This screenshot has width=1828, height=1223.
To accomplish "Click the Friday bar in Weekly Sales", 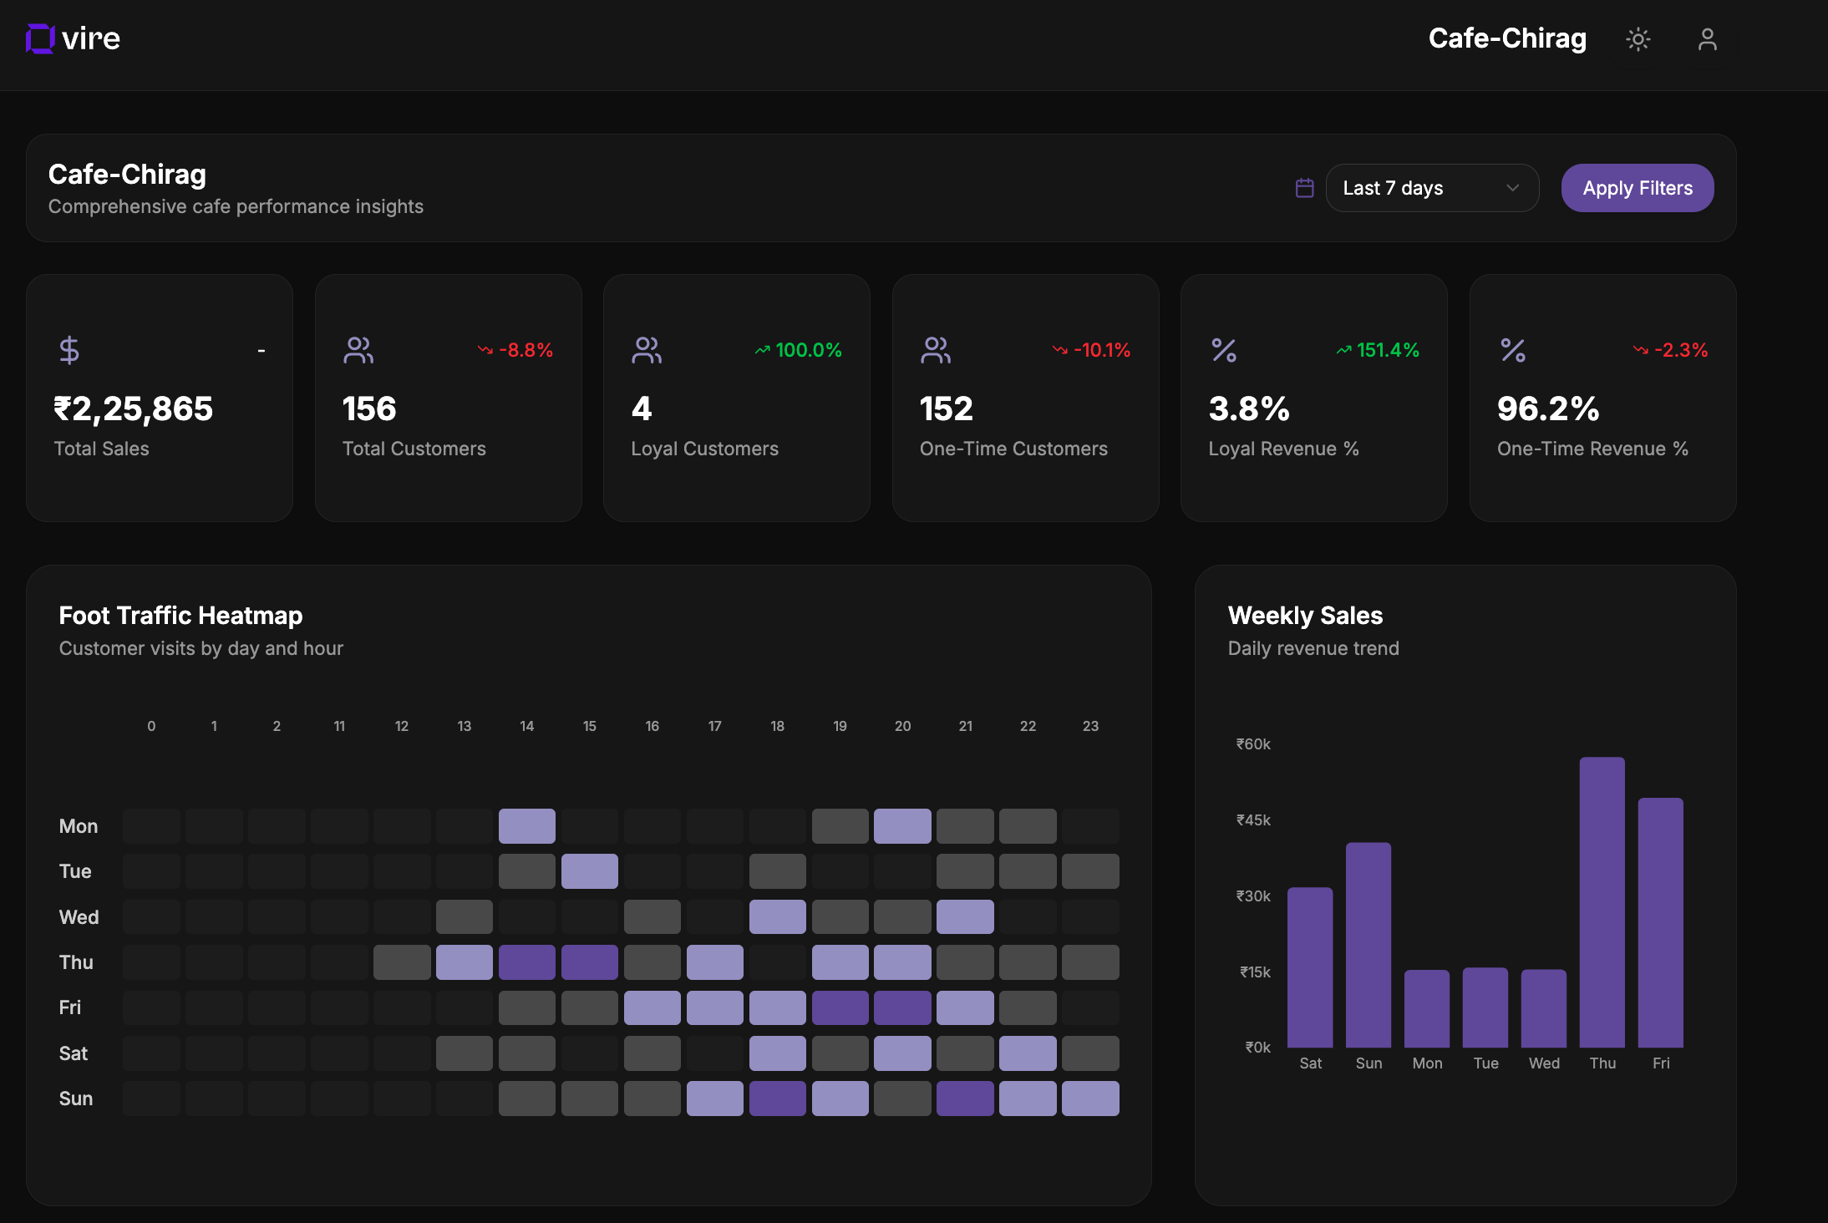I will pos(1660,922).
